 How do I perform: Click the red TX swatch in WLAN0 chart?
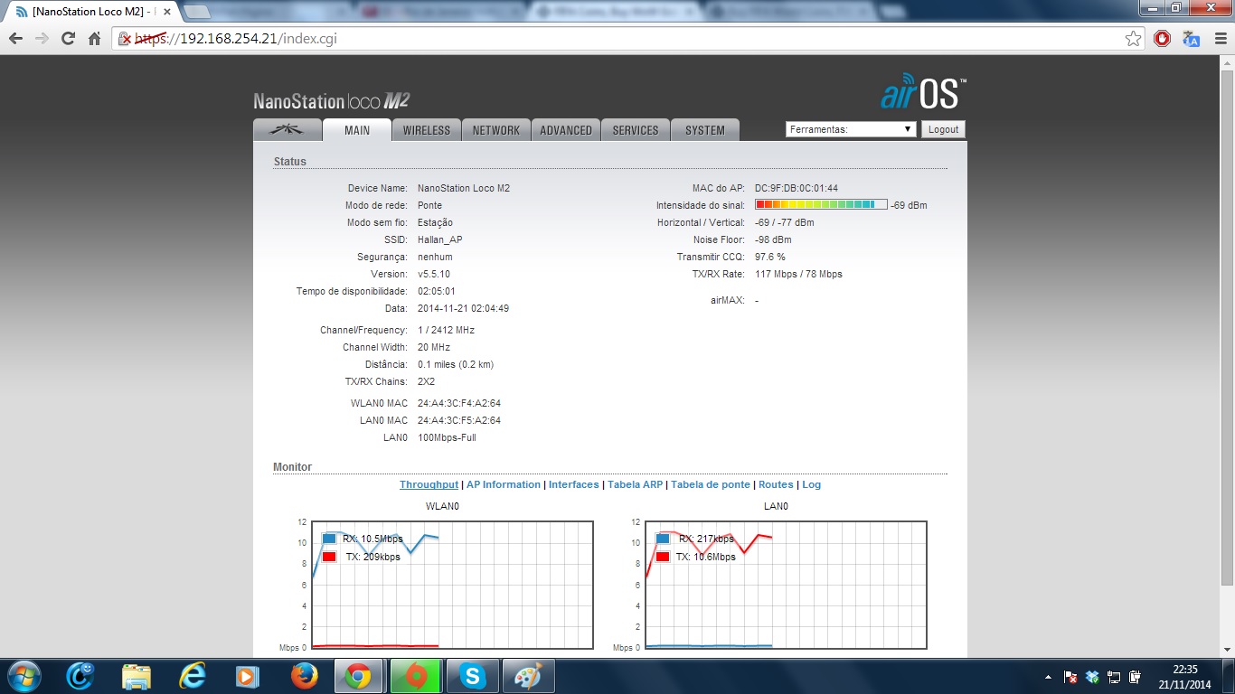(x=329, y=557)
